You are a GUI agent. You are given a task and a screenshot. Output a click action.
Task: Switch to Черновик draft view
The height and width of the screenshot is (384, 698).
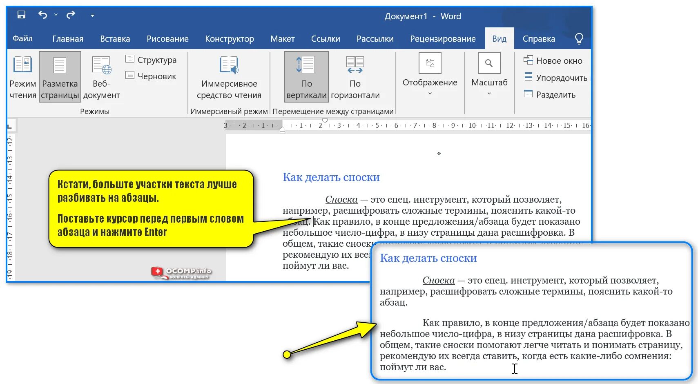coord(151,76)
